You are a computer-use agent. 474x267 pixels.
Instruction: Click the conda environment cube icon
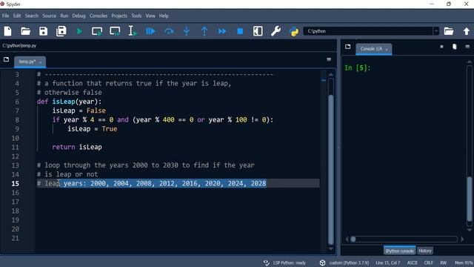point(323,263)
